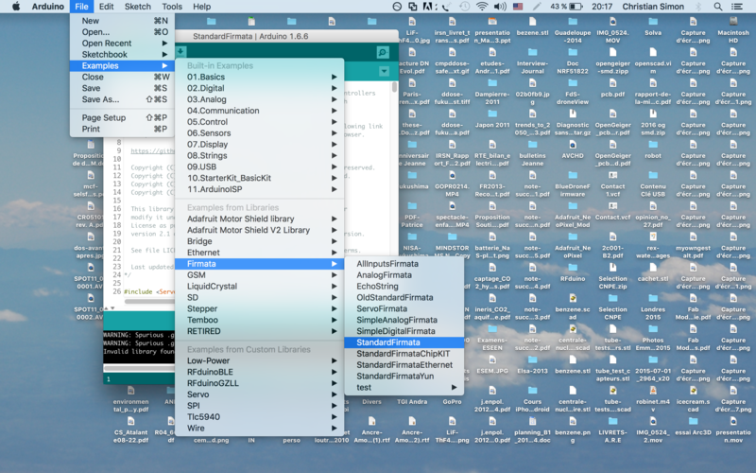756x473 pixels.
Task: Open the Tlc5940 library examples
Action: [259, 416]
